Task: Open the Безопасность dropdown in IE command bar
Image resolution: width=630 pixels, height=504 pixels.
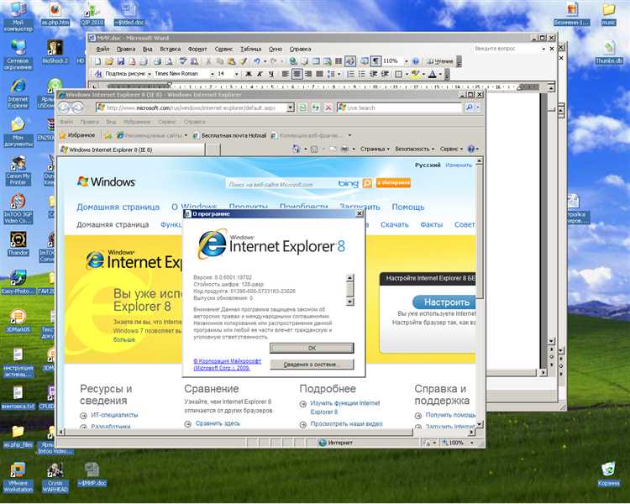Action: click(415, 150)
